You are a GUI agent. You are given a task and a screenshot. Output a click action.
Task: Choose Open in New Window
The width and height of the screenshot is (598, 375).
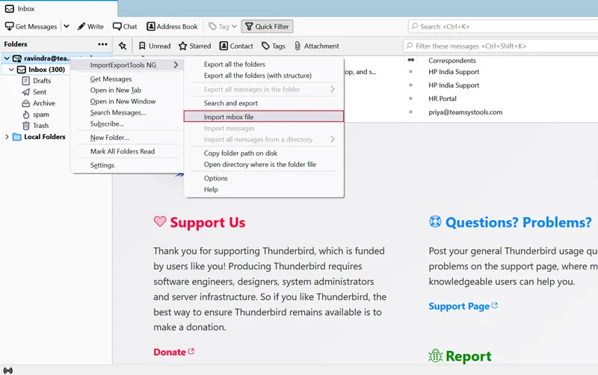[123, 101]
